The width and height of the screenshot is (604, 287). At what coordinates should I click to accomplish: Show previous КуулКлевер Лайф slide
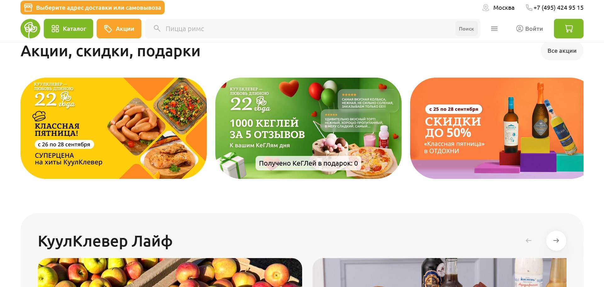pos(528,240)
